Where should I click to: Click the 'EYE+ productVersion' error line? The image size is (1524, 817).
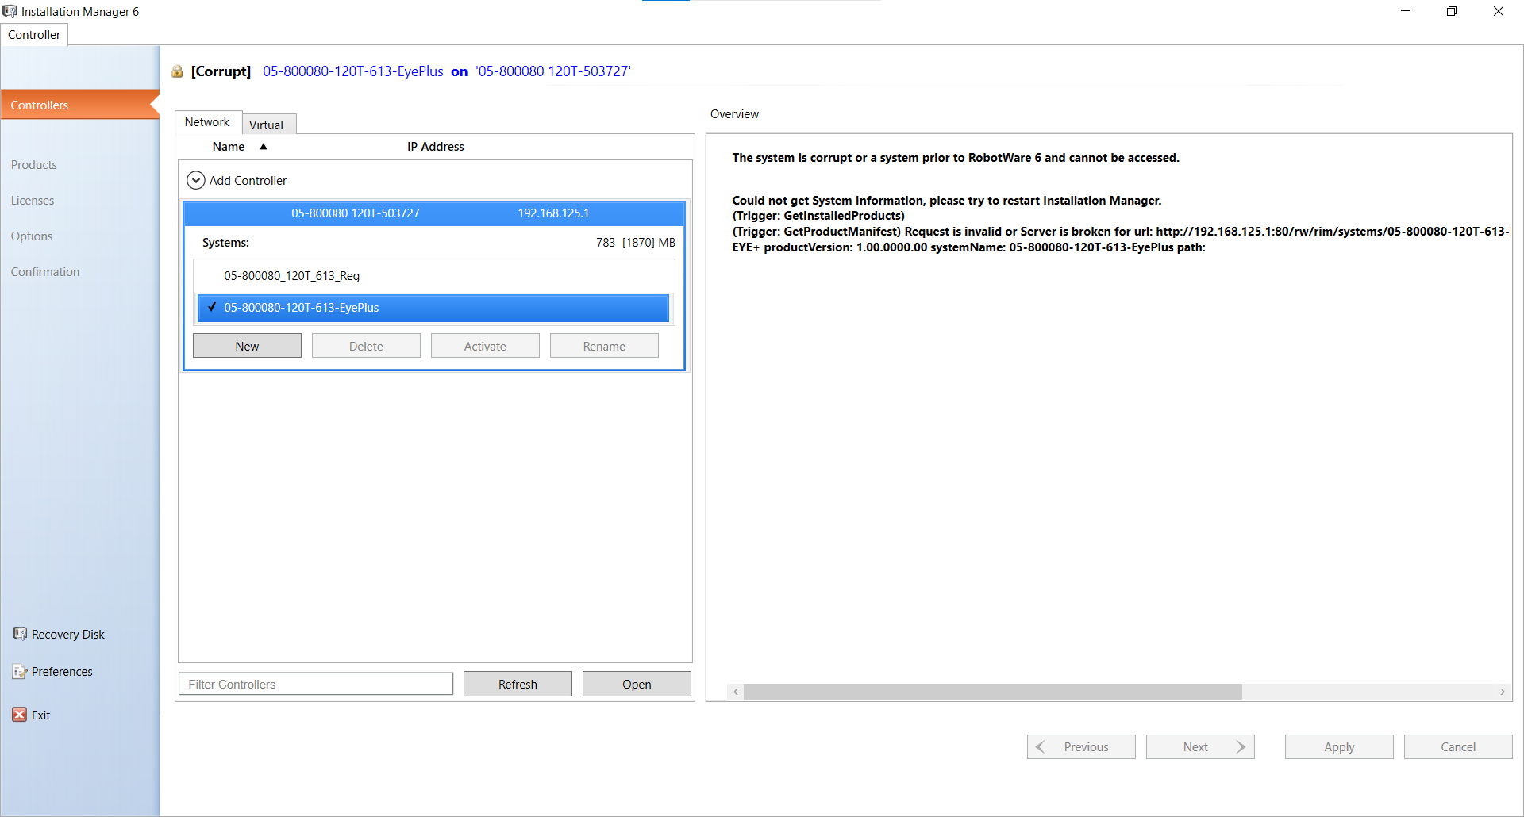point(968,247)
